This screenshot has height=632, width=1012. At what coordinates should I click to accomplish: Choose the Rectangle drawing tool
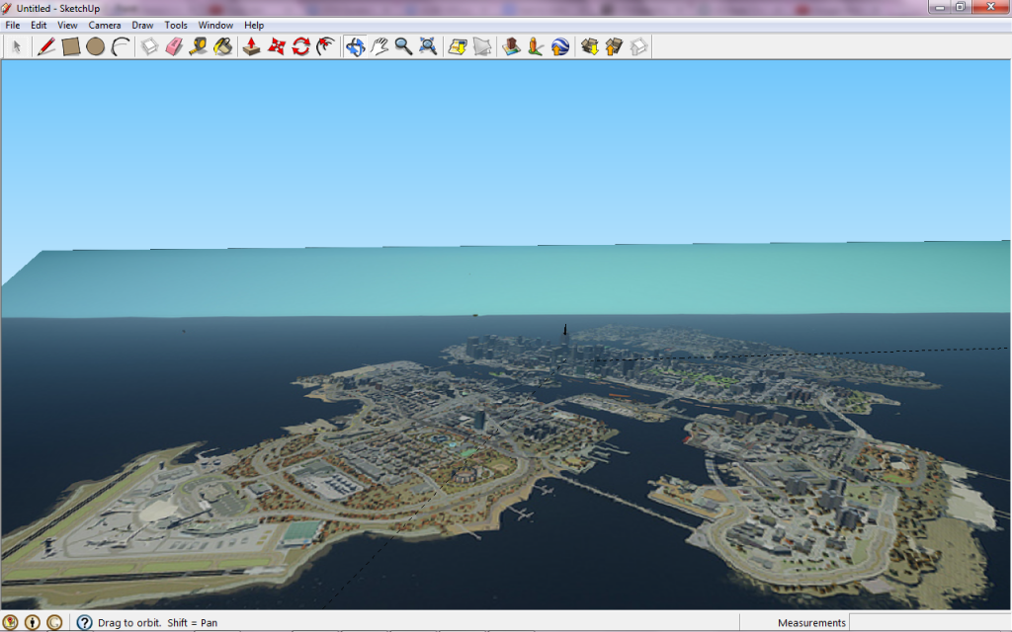click(70, 46)
